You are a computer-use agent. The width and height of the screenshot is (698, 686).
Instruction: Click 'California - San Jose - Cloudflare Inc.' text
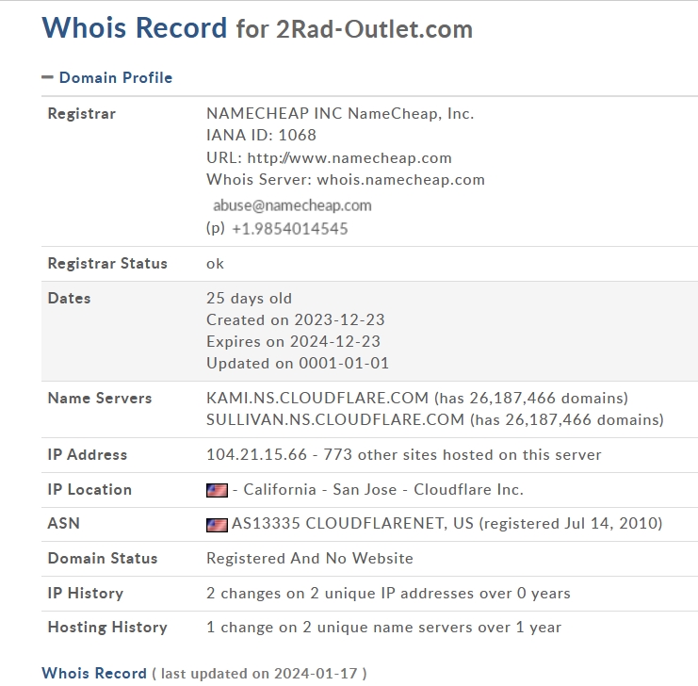(x=383, y=490)
